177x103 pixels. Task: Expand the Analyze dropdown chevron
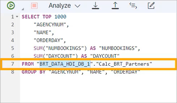point(78,6)
